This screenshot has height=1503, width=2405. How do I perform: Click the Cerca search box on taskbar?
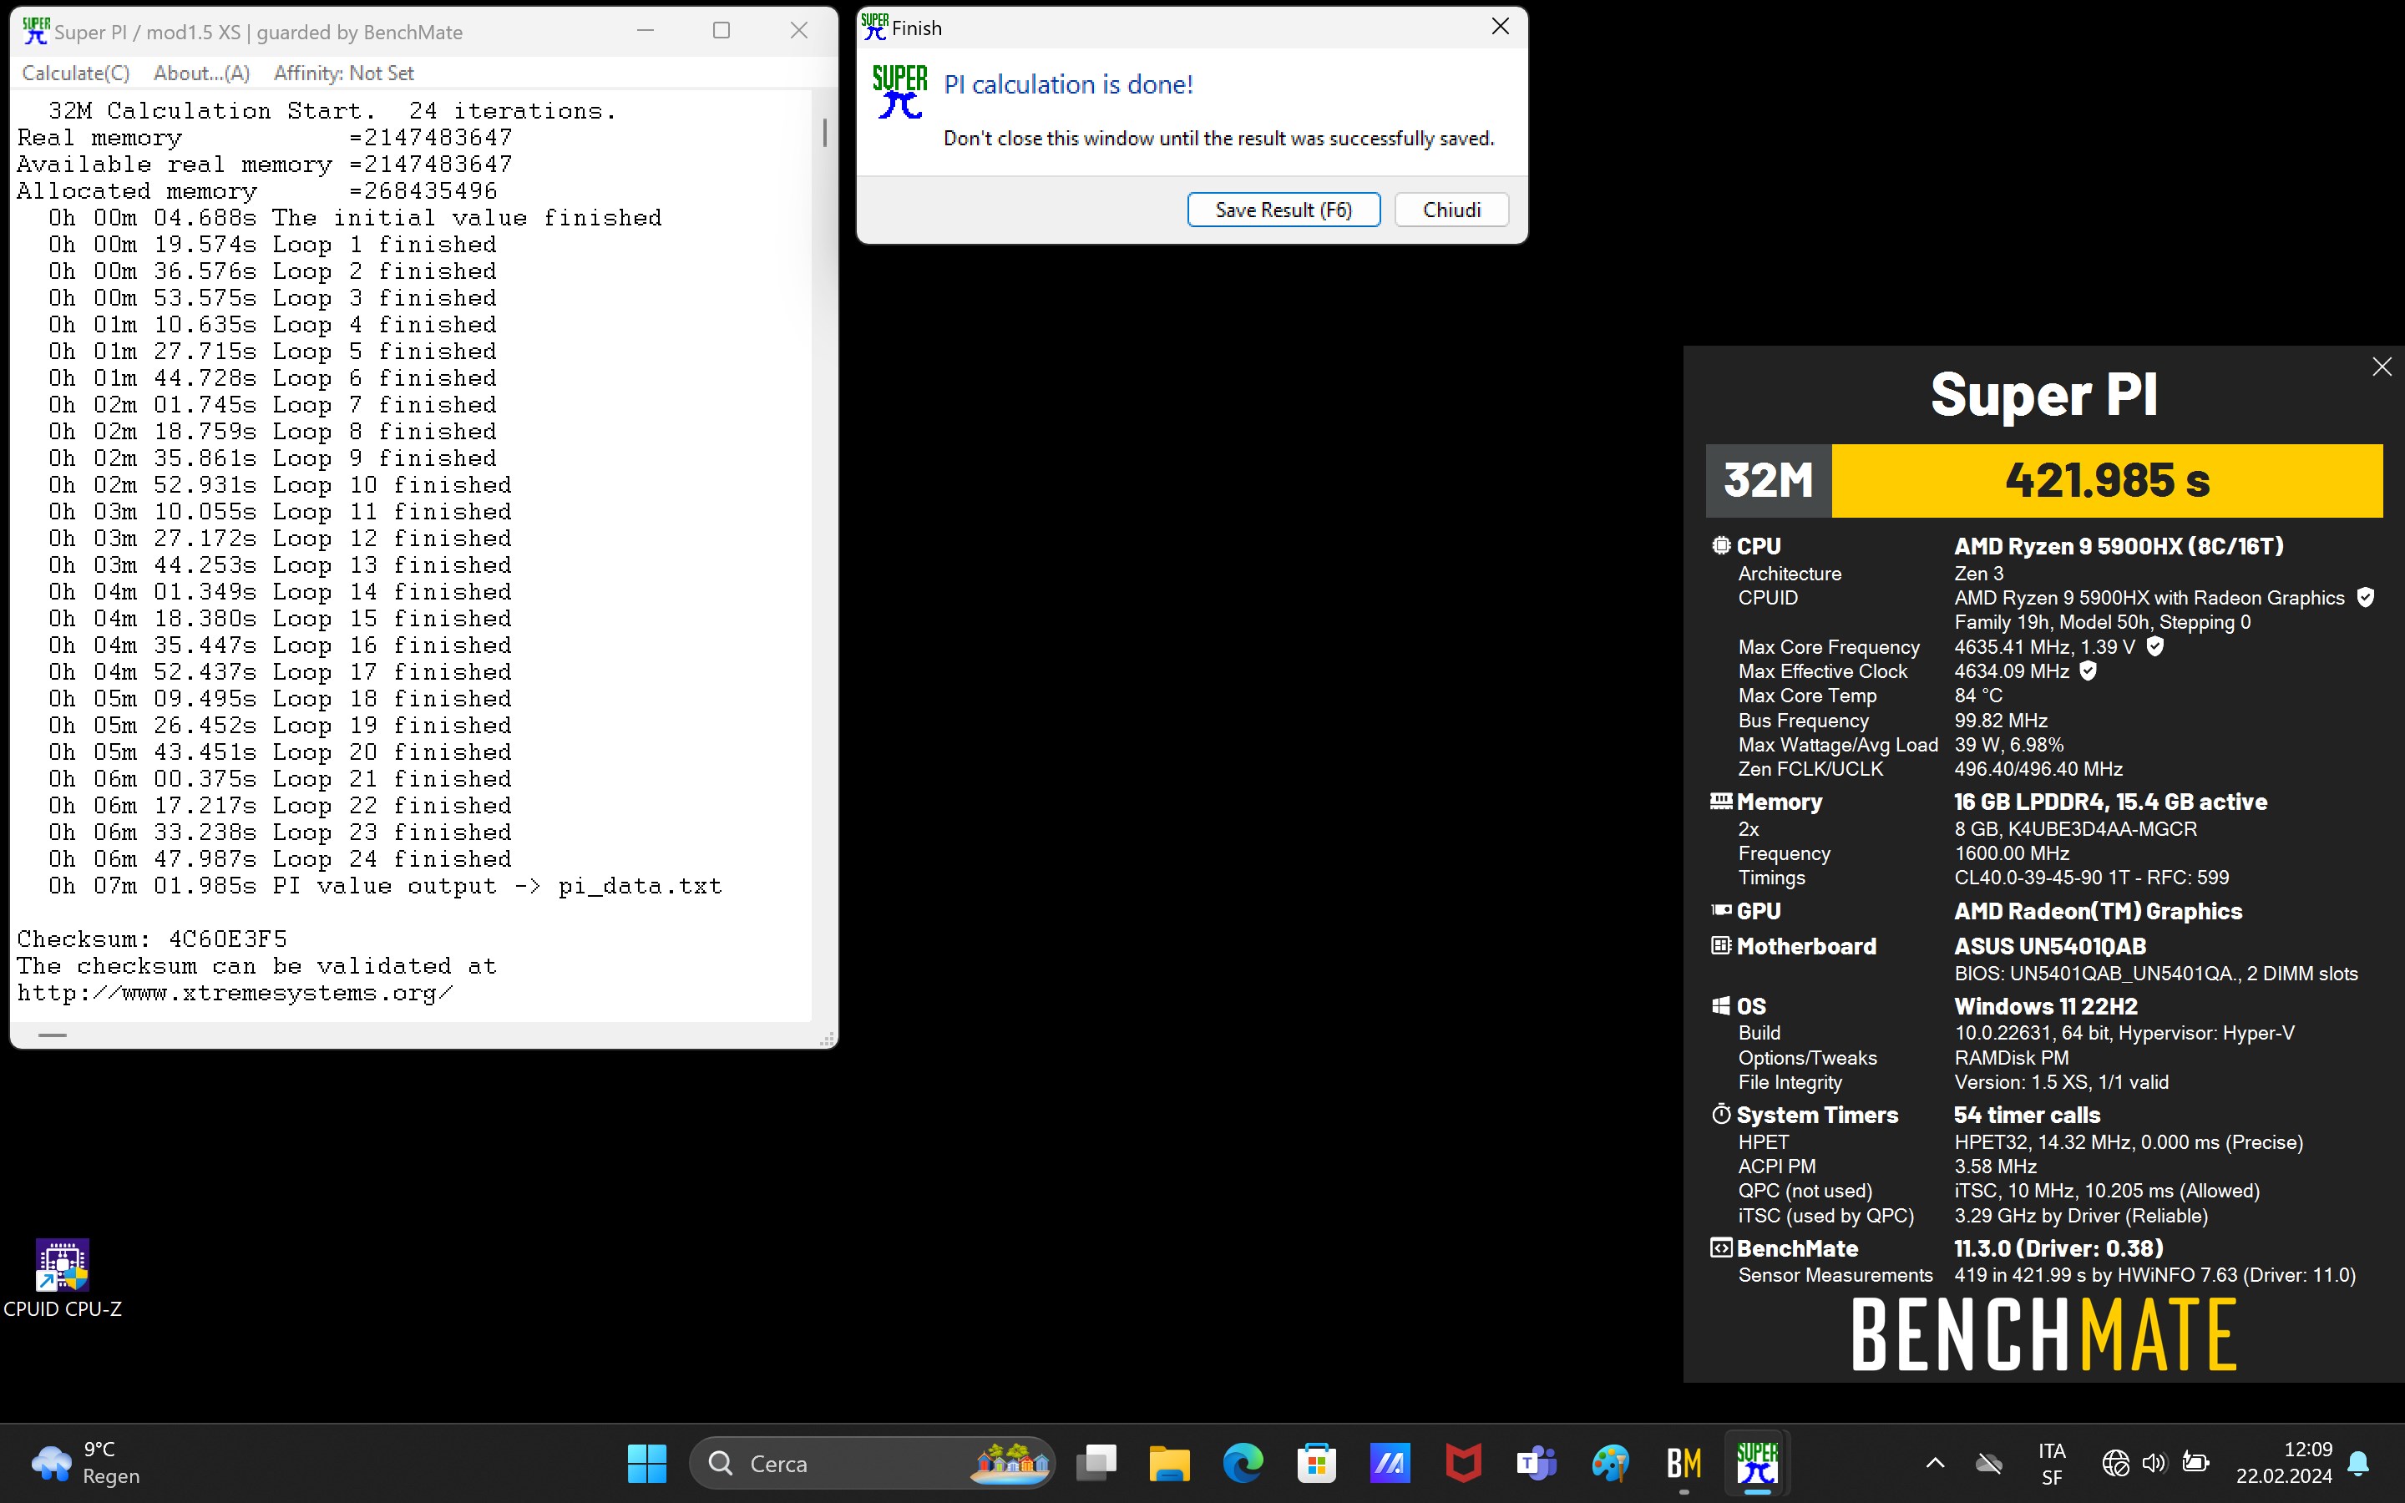872,1463
